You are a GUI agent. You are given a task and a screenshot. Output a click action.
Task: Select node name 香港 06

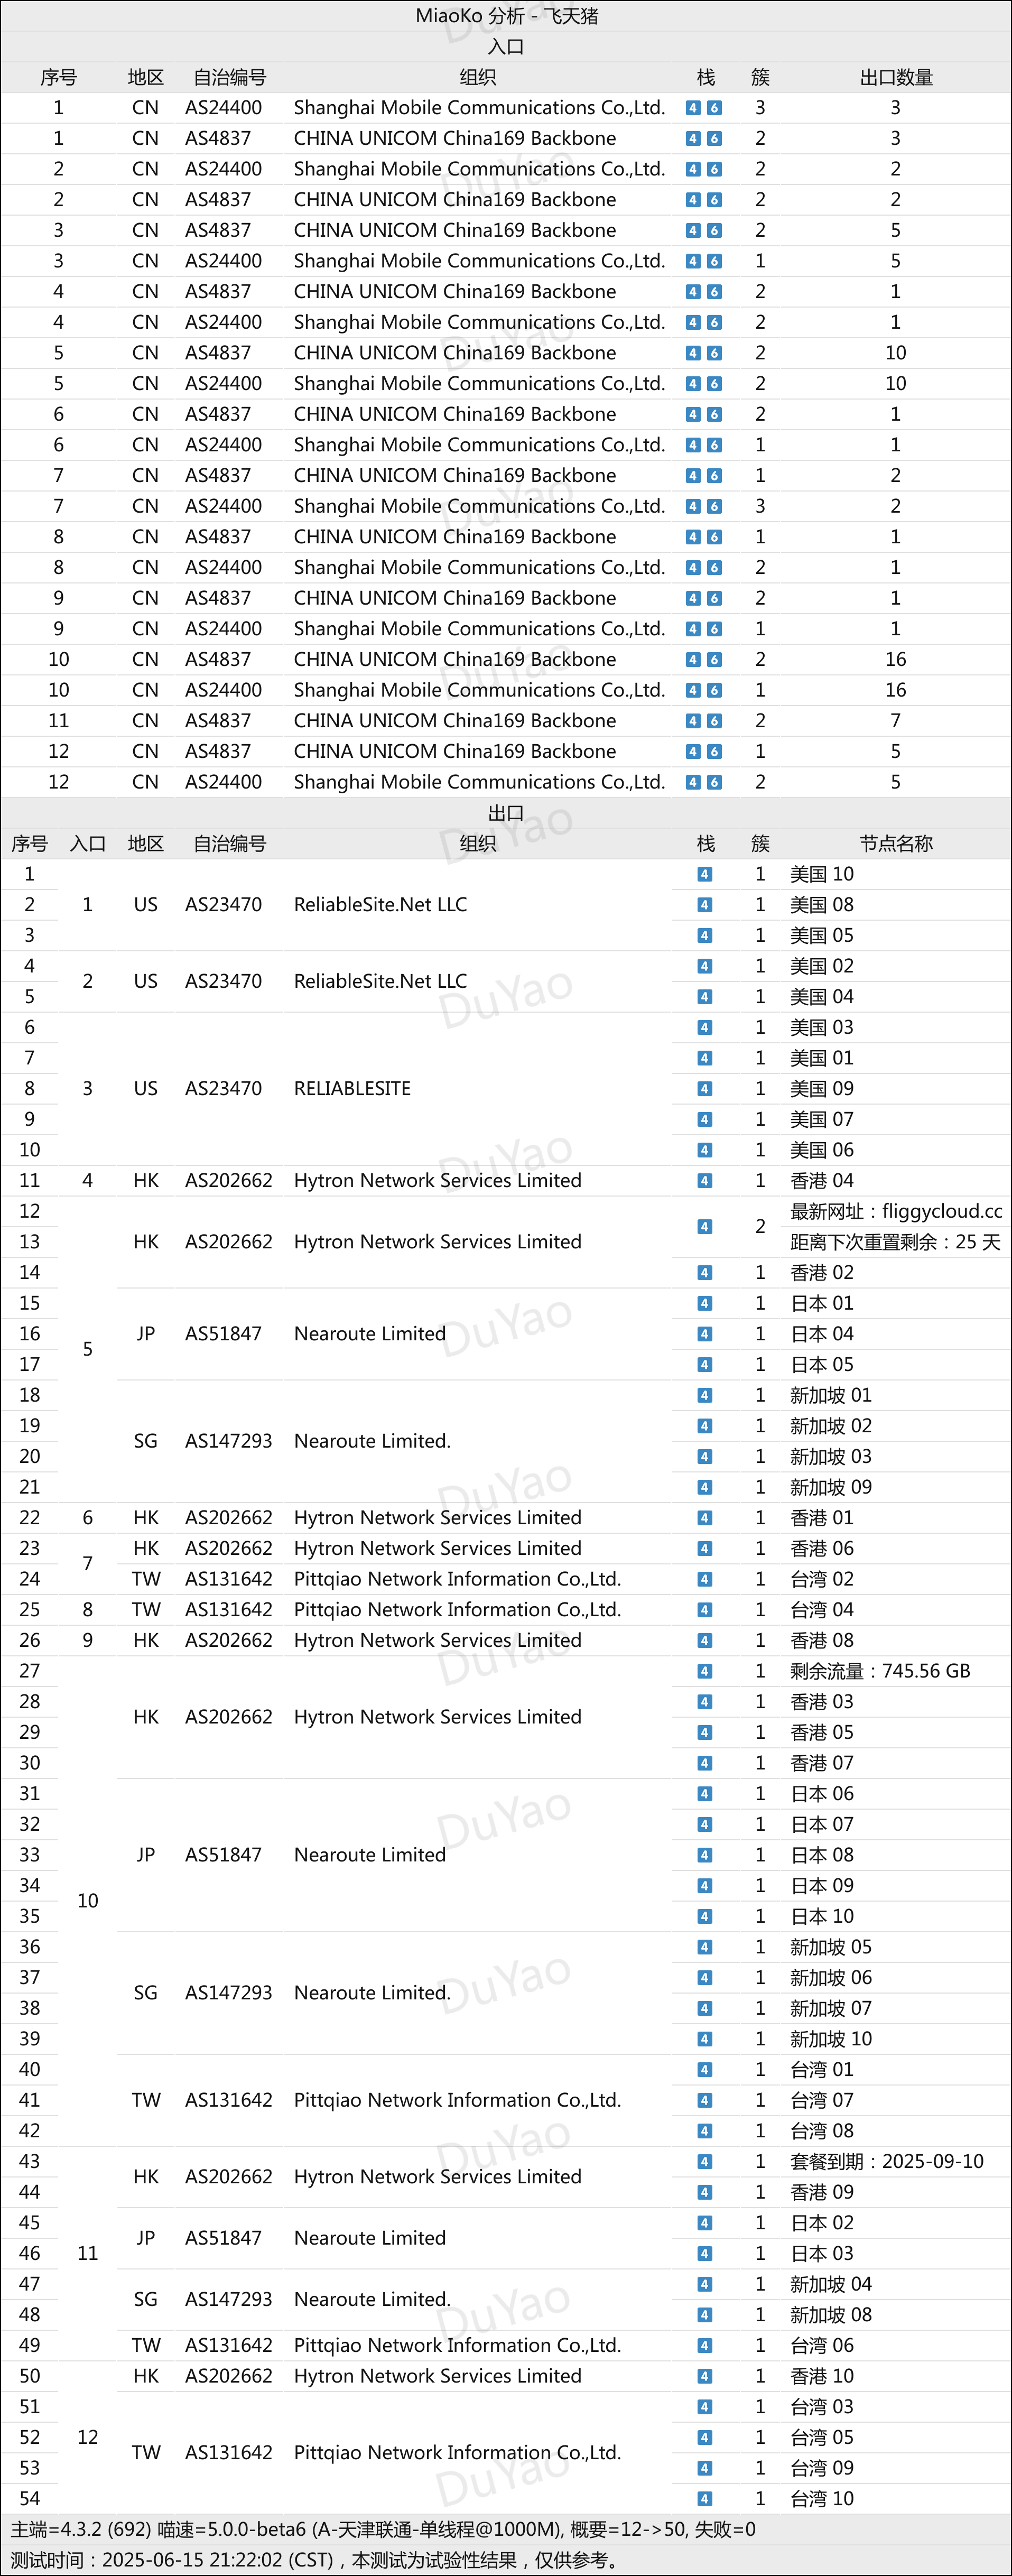click(x=822, y=1548)
